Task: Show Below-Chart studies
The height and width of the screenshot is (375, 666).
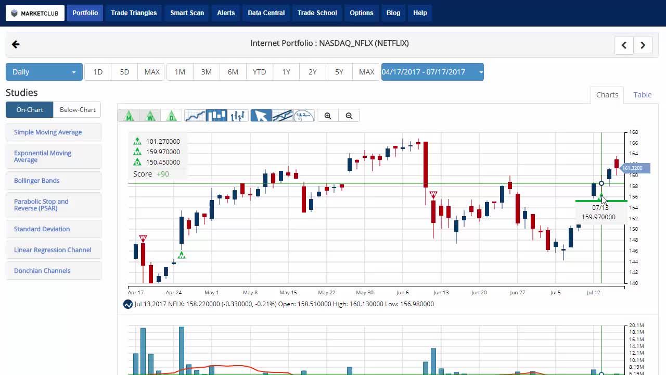Action: coord(78,110)
